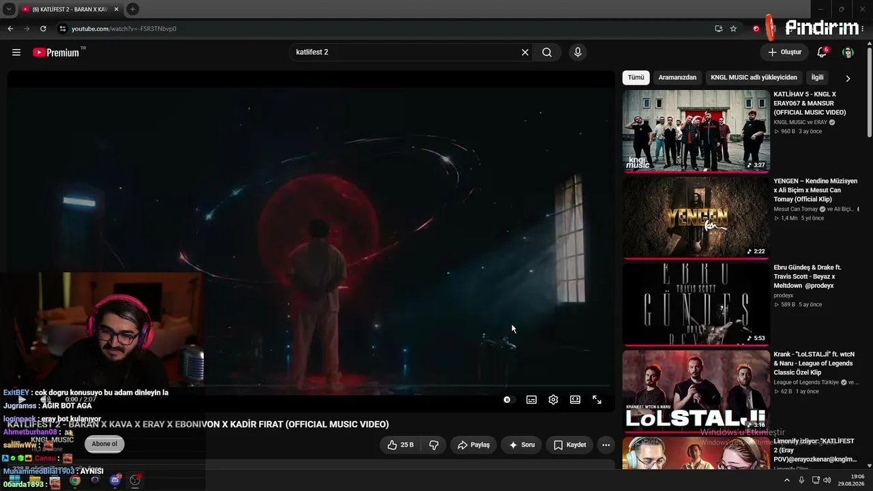
Task: Go back in the browser
Action: pos(10,29)
